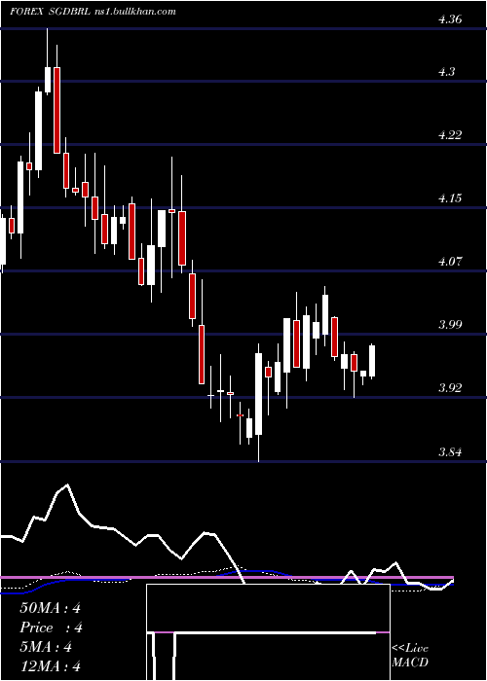Click the 'FOREX SGDBRL ns1.bullkhan.com' title text
Viewport: 487px width, 681px height.
(94, 12)
